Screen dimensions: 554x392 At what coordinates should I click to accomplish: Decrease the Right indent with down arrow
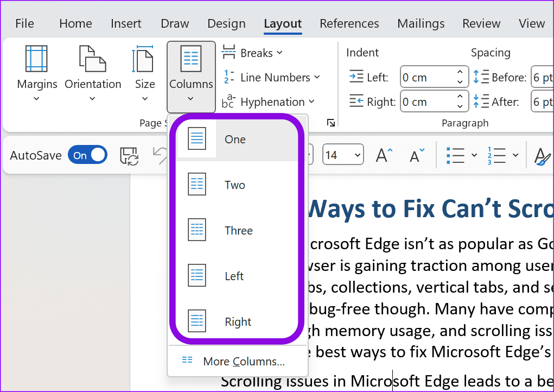460,106
